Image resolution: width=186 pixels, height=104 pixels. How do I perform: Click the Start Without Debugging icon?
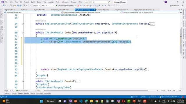[x=76, y=5]
